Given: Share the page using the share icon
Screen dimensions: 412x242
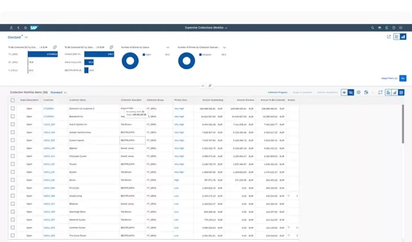Looking at the screenshot, I should point(389,37).
